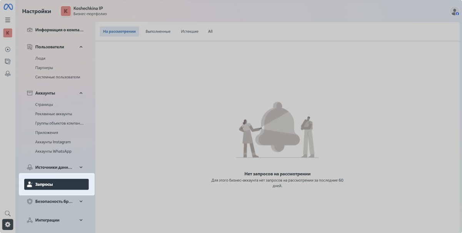Open Люди under Пользователи
This screenshot has height=233, width=462.
[40, 58]
